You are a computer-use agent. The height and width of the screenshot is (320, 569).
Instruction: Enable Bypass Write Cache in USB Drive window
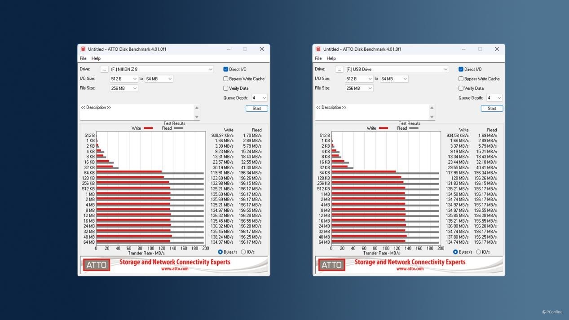click(x=461, y=79)
